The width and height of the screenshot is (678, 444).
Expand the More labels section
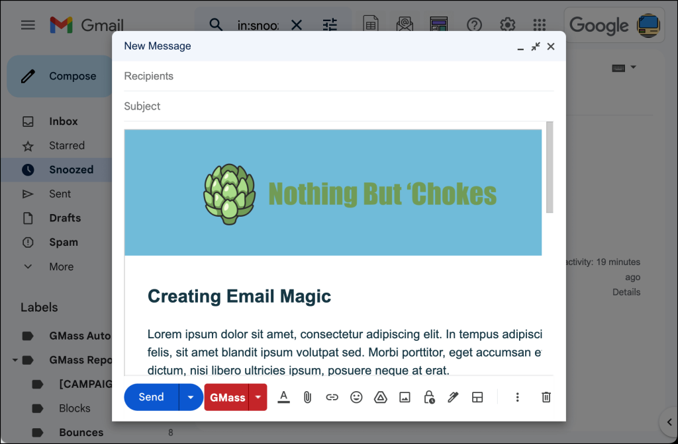click(61, 266)
